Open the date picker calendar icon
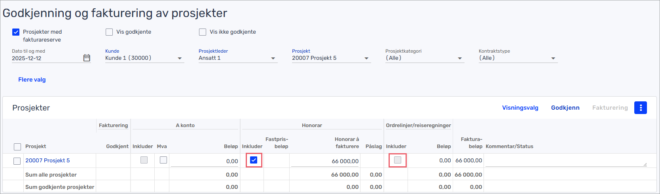This screenshot has width=660, height=194. click(87, 58)
